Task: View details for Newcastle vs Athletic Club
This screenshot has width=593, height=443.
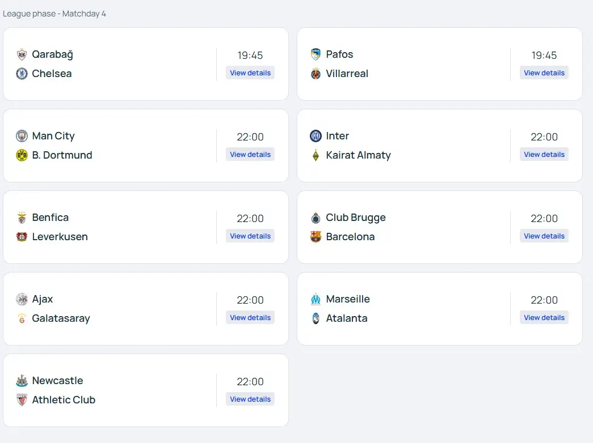Action: [x=250, y=399]
